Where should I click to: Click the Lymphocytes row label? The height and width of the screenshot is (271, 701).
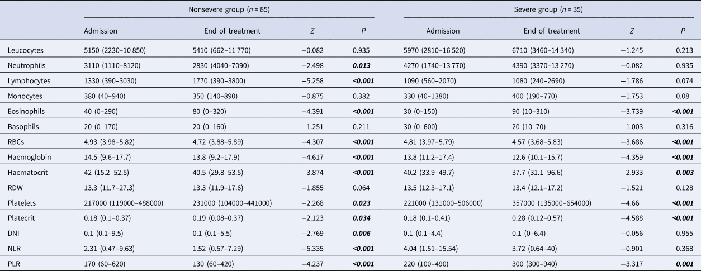(x=29, y=81)
